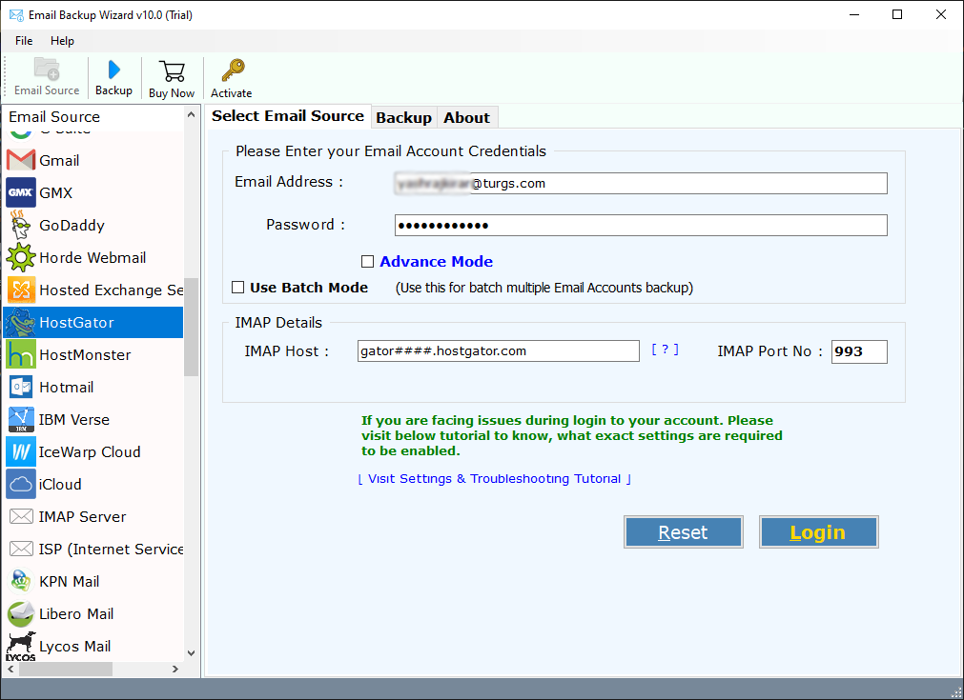Choose the GoDaddy source icon
The image size is (964, 700).
(21, 226)
